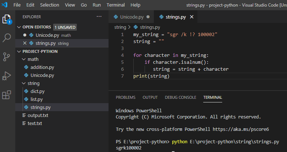287x152 pixels.
Task: Open the Search view icon
Action: point(7,38)
